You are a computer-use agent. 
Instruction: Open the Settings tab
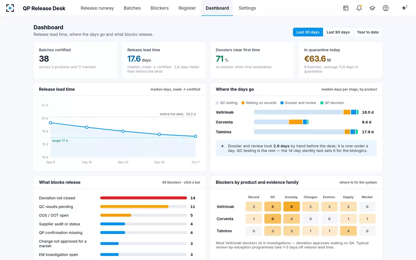tap(247, 8)
